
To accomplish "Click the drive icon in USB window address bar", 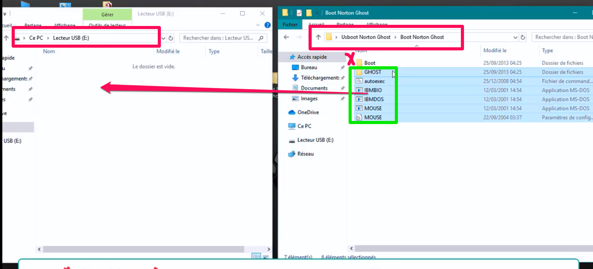I will point(17,38).
